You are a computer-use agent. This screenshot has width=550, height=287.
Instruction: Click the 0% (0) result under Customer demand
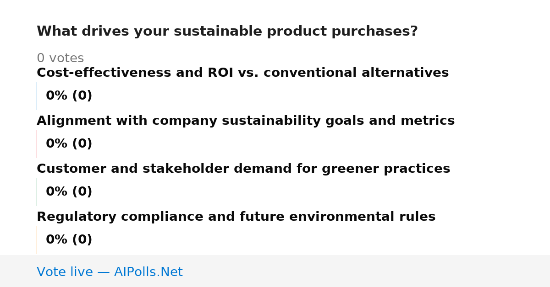(x=69, y=192)
